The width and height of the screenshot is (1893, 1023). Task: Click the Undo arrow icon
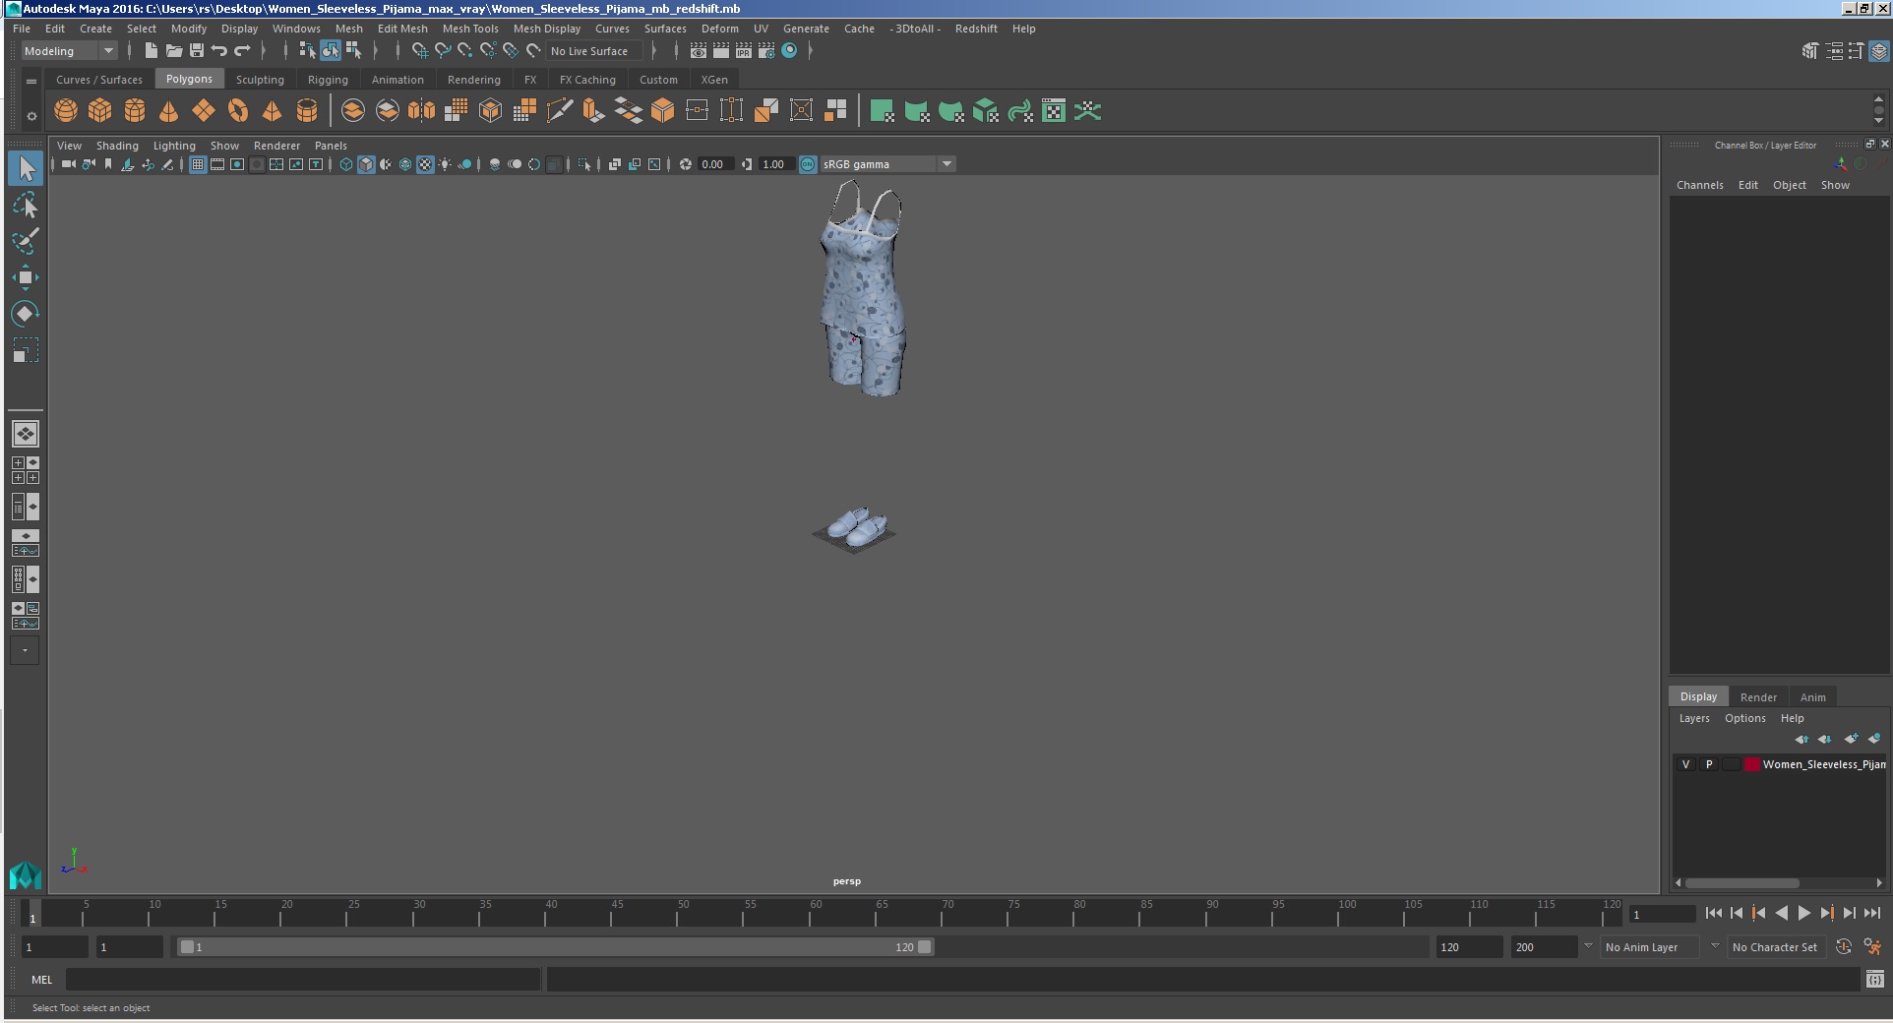(219, 51)
